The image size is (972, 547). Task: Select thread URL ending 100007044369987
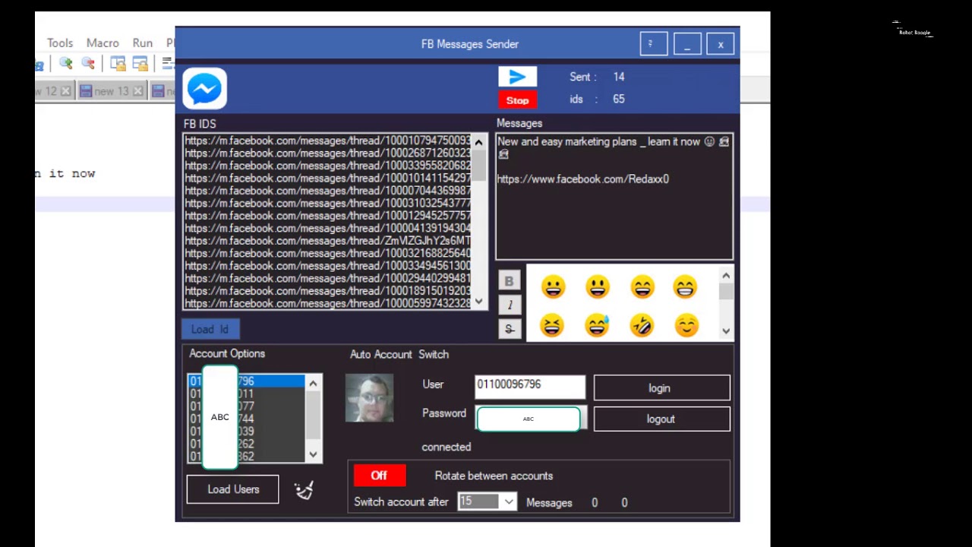coord(327,191)
